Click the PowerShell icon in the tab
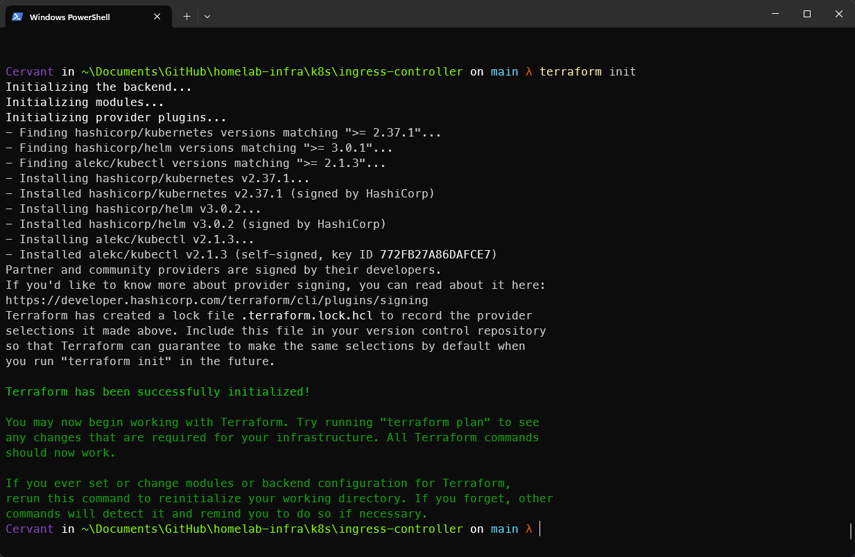The image size is (855, 557). [17, 17]
